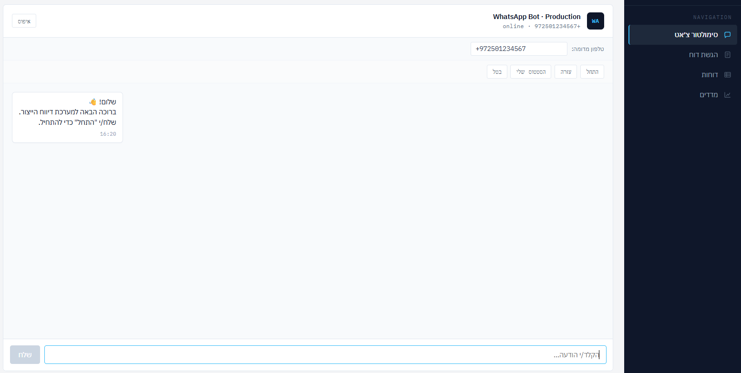Click the welcome message bubble with שלום!

(x=67, y=117)
